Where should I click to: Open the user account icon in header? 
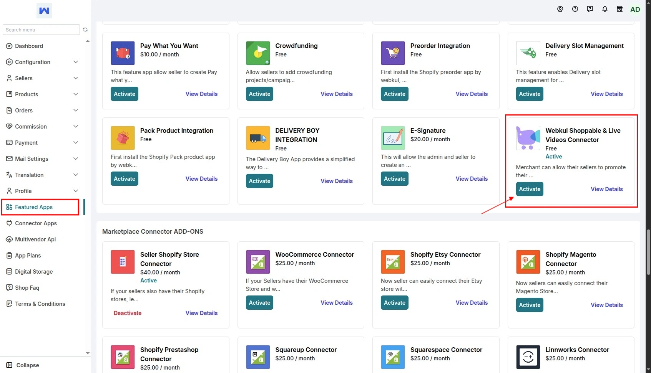560,9
